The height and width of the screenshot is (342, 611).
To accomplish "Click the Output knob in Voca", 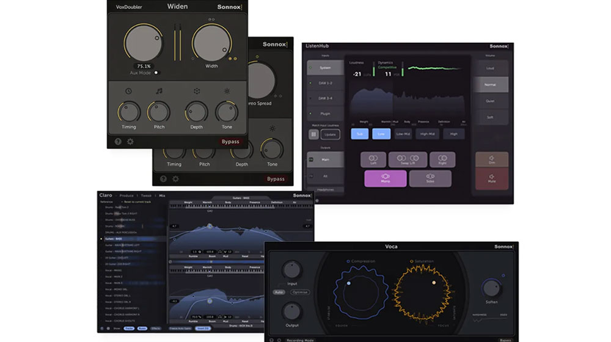I will [x=292, y=311].
